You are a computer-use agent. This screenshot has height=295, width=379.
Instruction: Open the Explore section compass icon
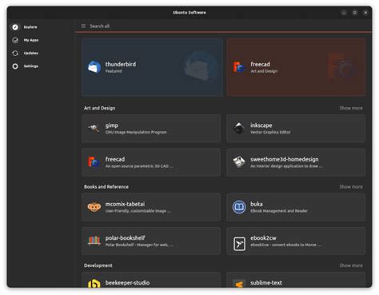(x=15, y=27)
